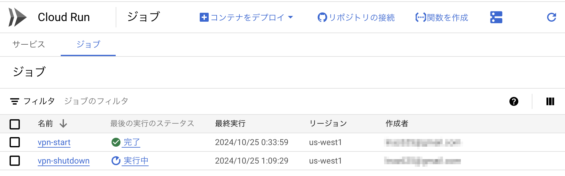565x176 pixels.
Task: Focus the ジョブのフィルタ input field
Action: point(96,101)
